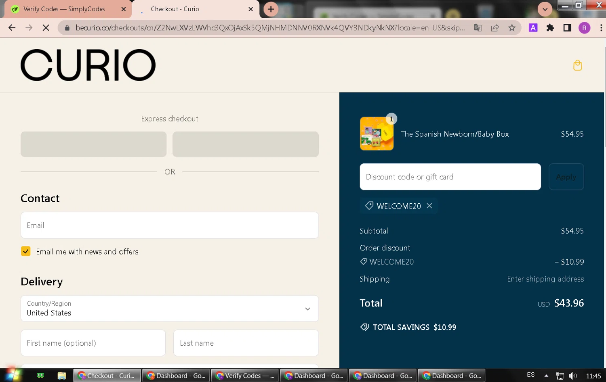Show hidden system tray icons
The height and width of the screenshot is (382, 606).
(546, 376)
